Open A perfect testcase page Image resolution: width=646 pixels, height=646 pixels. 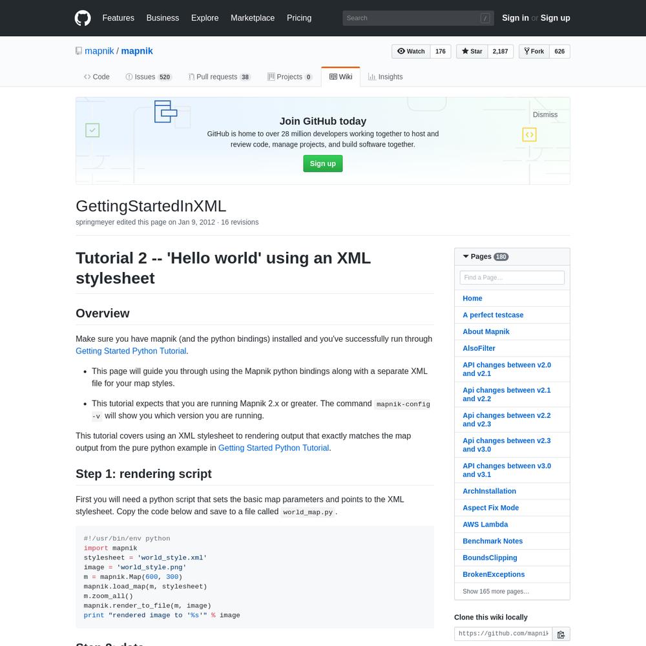[493, 315]
